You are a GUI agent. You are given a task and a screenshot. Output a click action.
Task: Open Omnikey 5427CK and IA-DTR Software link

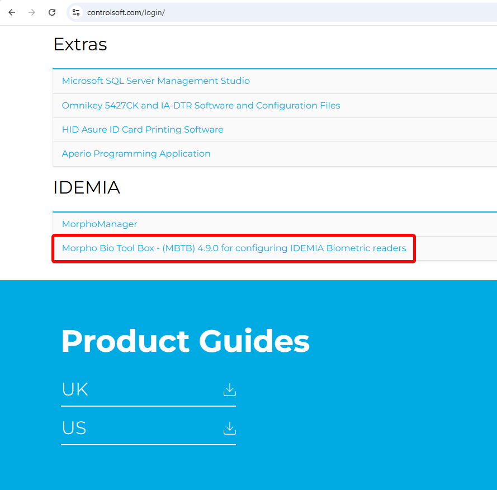pos(201,105)
